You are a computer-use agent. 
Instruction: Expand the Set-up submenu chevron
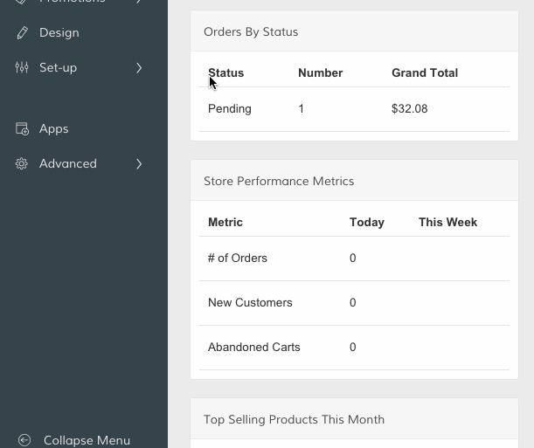[139, 67]
